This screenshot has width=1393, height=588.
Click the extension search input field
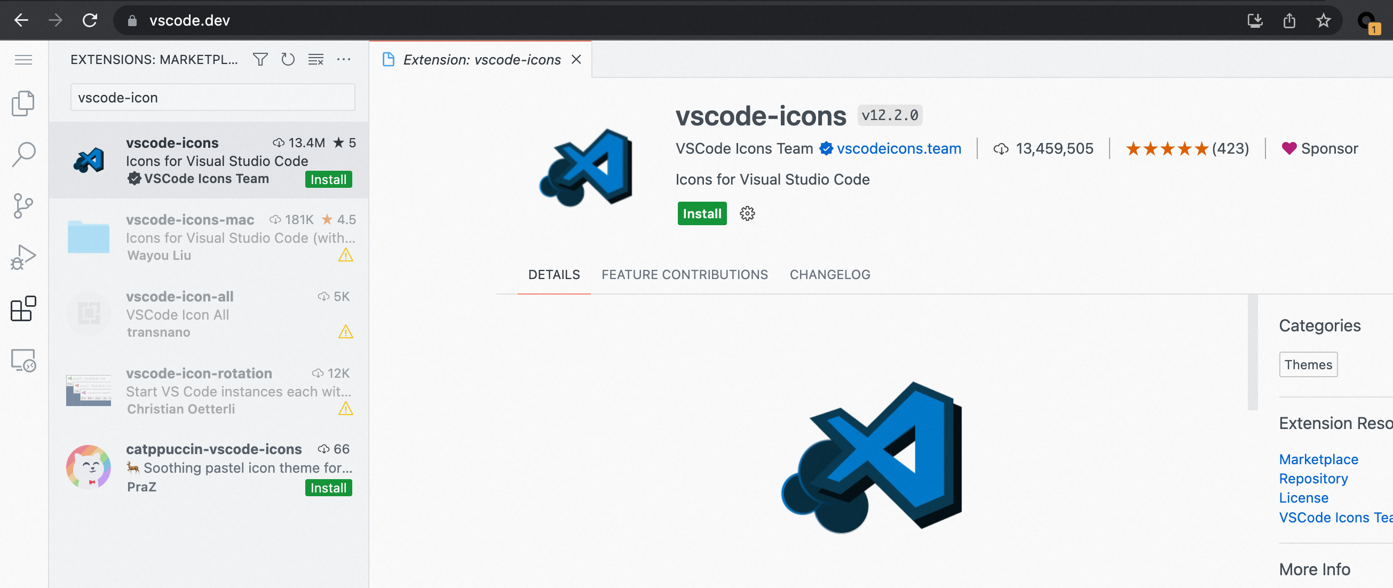point(212,97)
